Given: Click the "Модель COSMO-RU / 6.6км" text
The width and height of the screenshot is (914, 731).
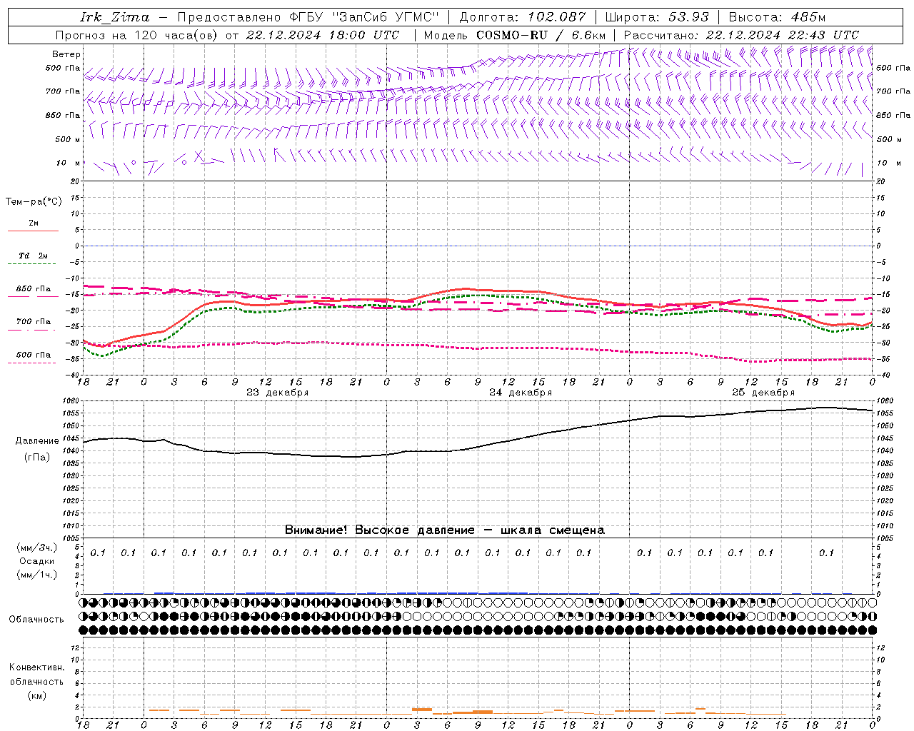Looking at the screenshot, I should coord(515,35).
